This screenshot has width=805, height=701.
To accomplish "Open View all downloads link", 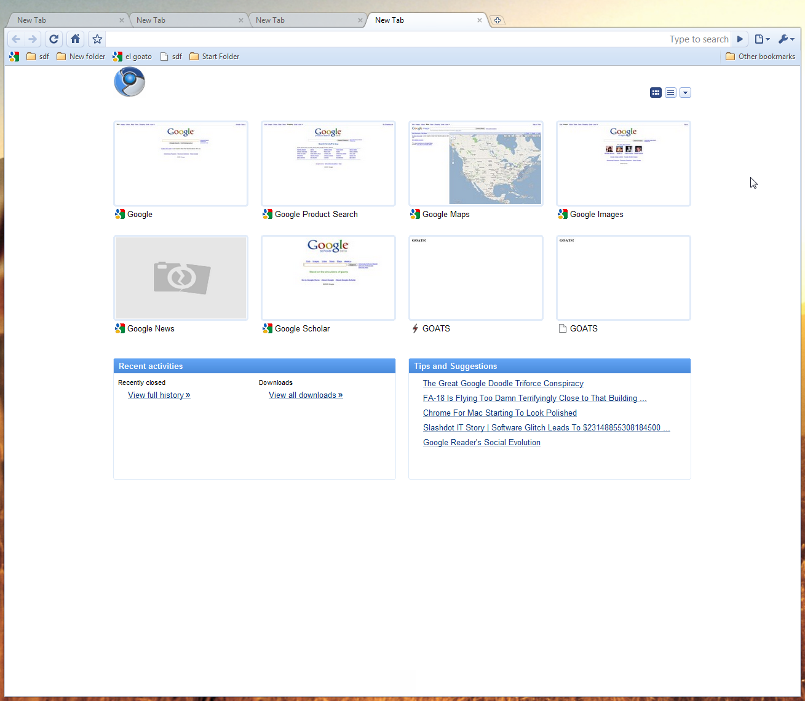I will pos(306,395).
